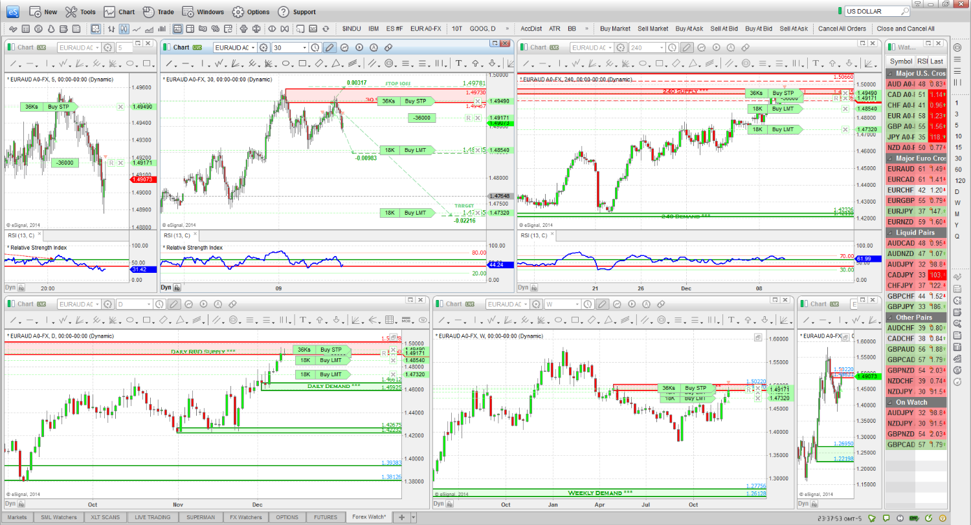Toggle the pencil drawing toolbar in the 240 chart
971x525 pixels.
coord(686,47)
